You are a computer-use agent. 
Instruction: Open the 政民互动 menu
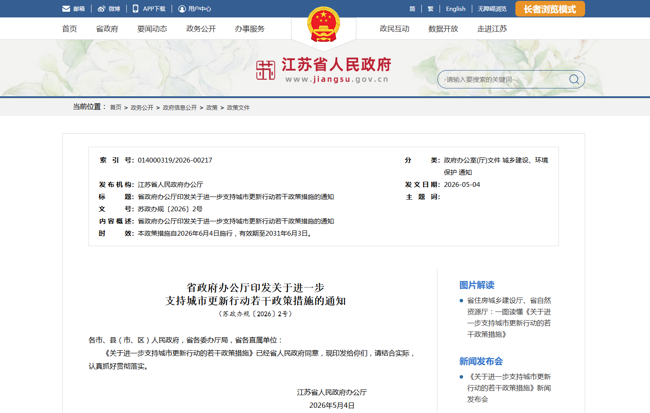[x=394, y=29]
